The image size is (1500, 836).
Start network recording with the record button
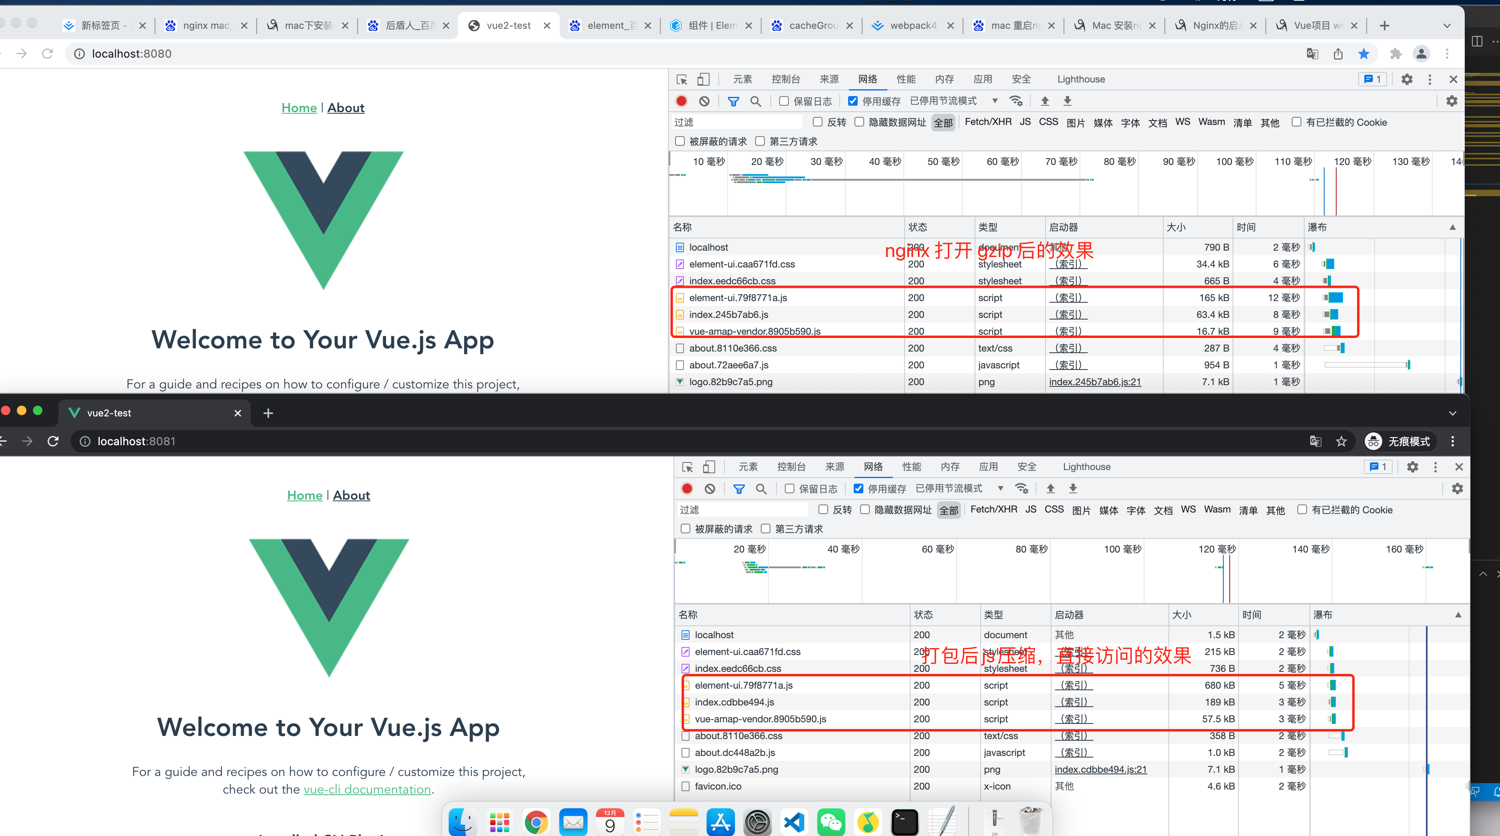pos(681,101)
